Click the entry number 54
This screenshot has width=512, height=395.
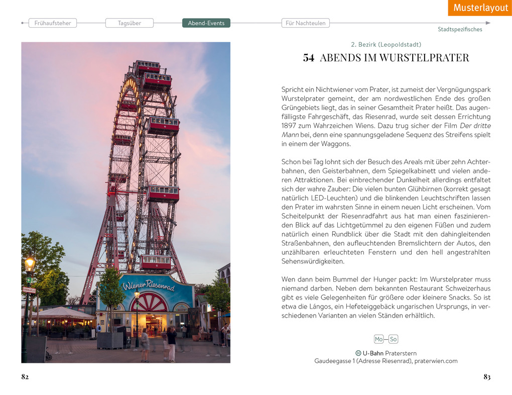click(x=308, y=57)
